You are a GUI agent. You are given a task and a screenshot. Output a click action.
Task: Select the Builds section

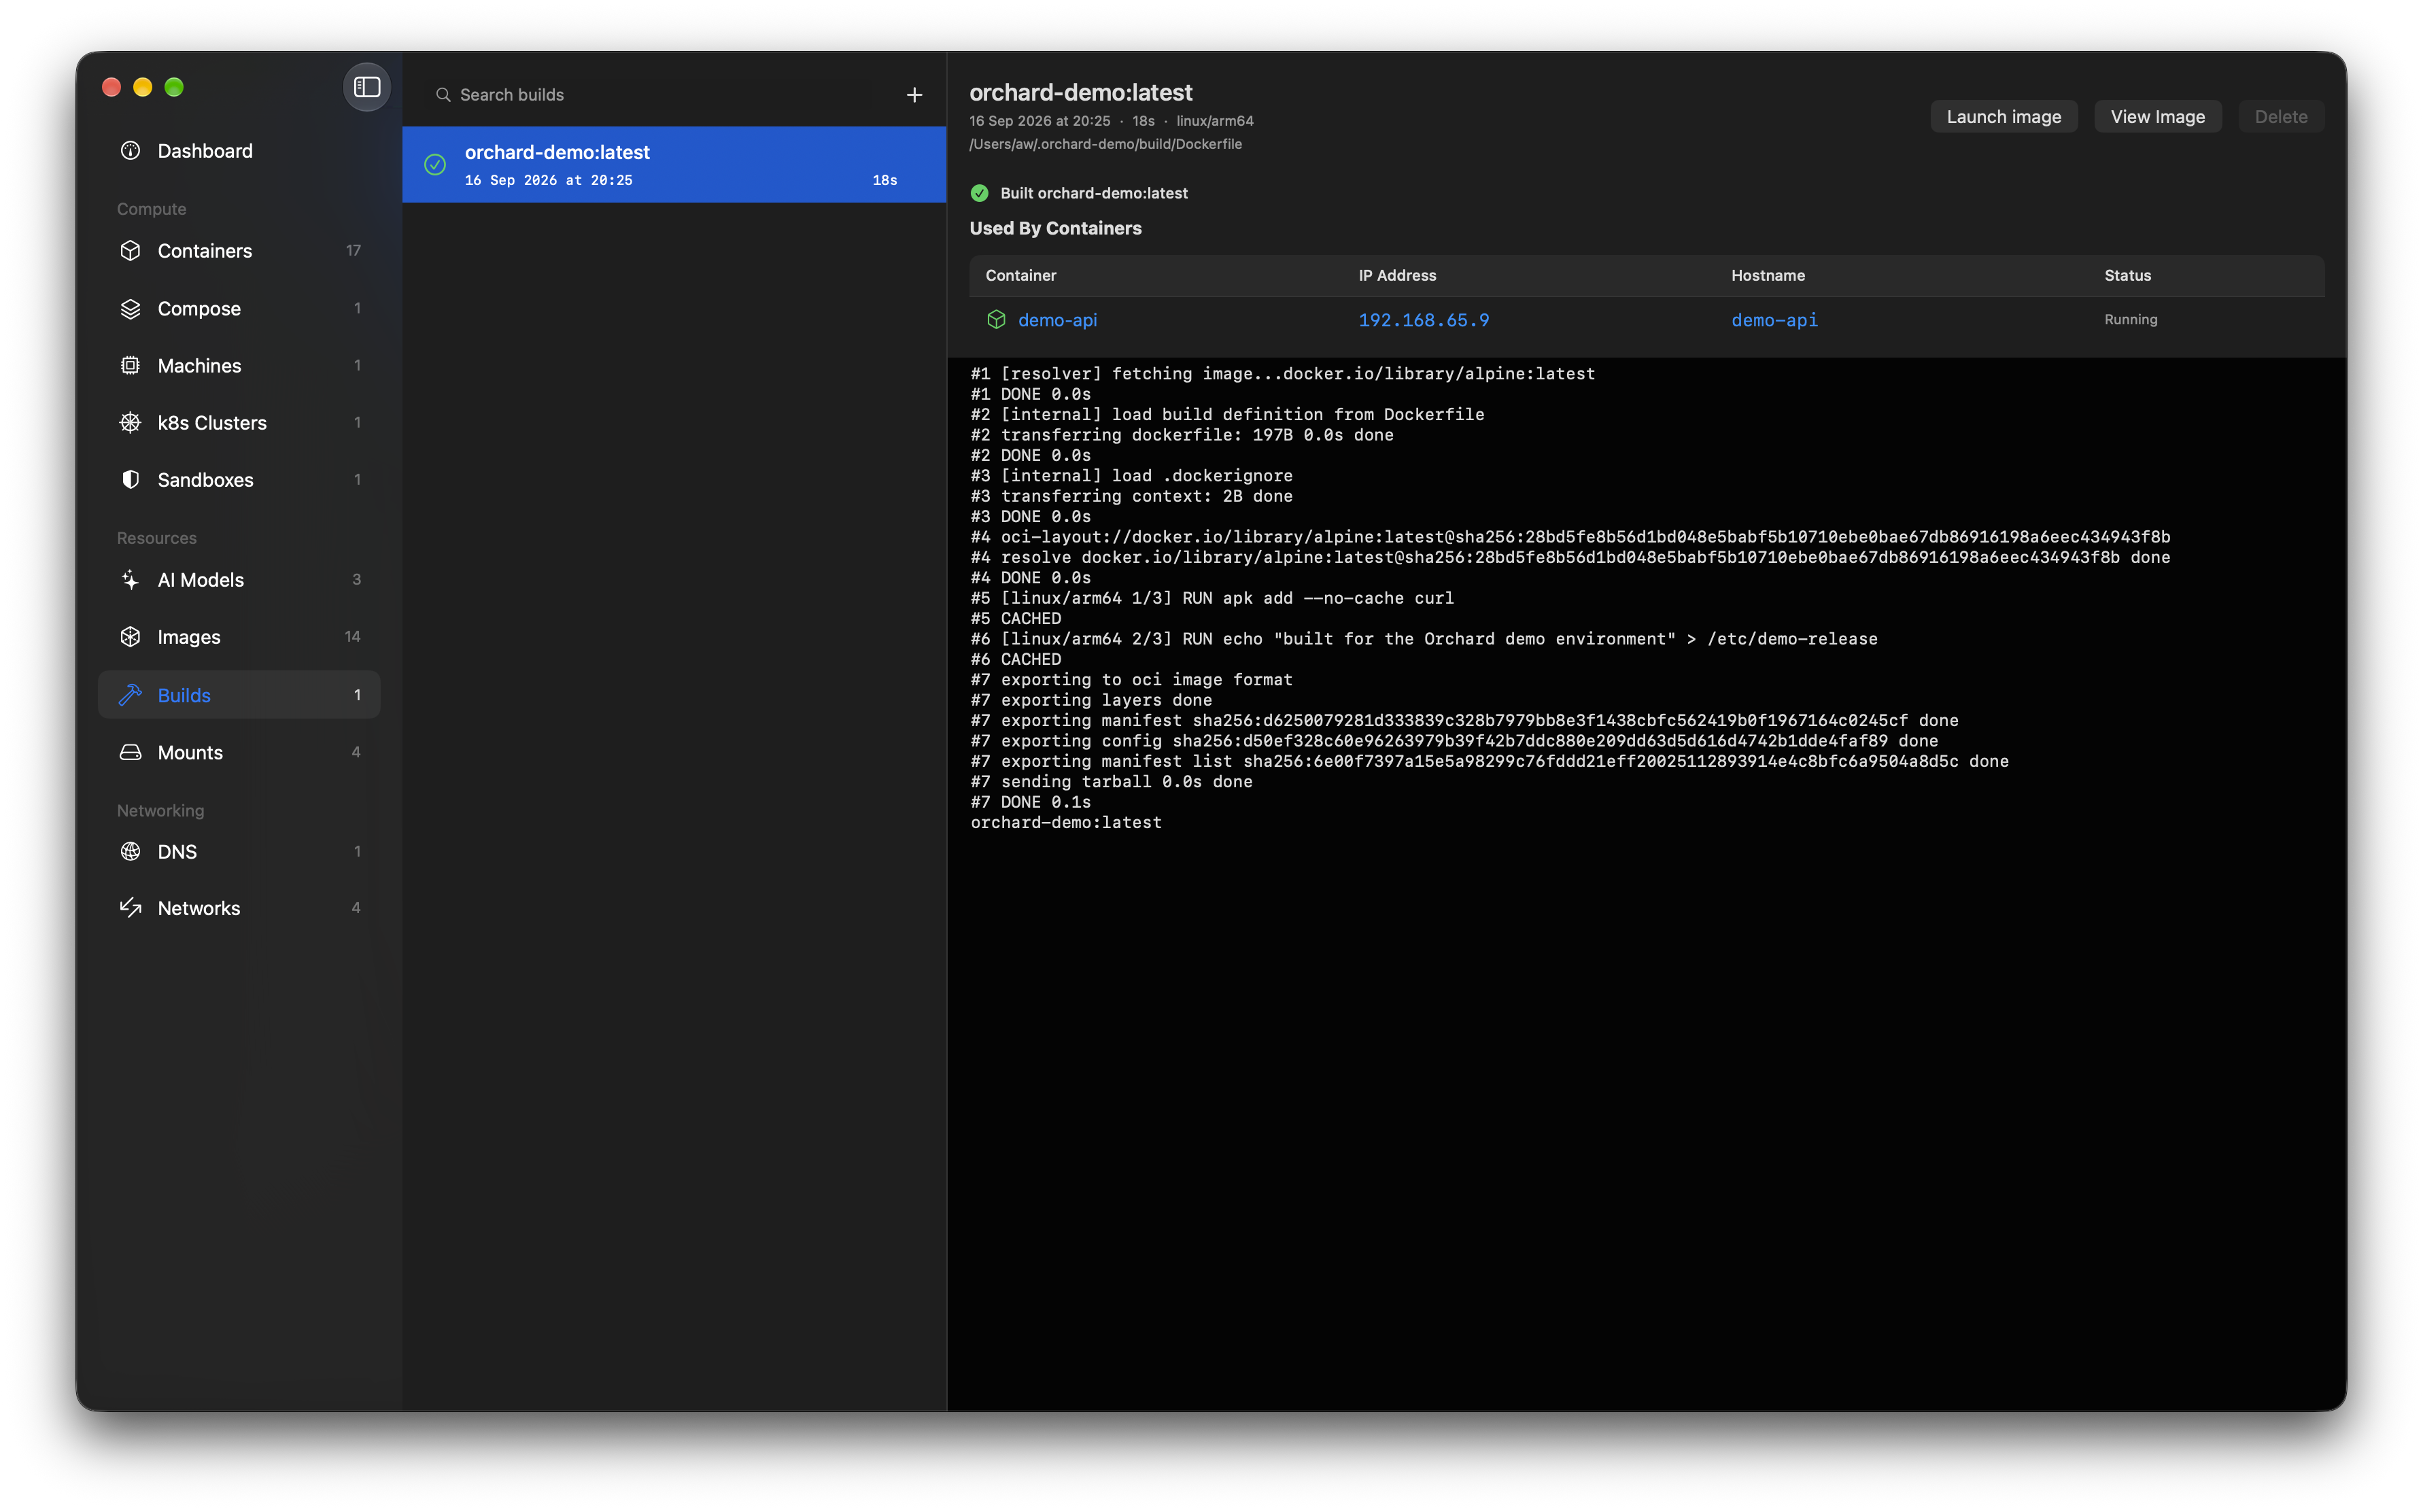[x=239, y=694]
